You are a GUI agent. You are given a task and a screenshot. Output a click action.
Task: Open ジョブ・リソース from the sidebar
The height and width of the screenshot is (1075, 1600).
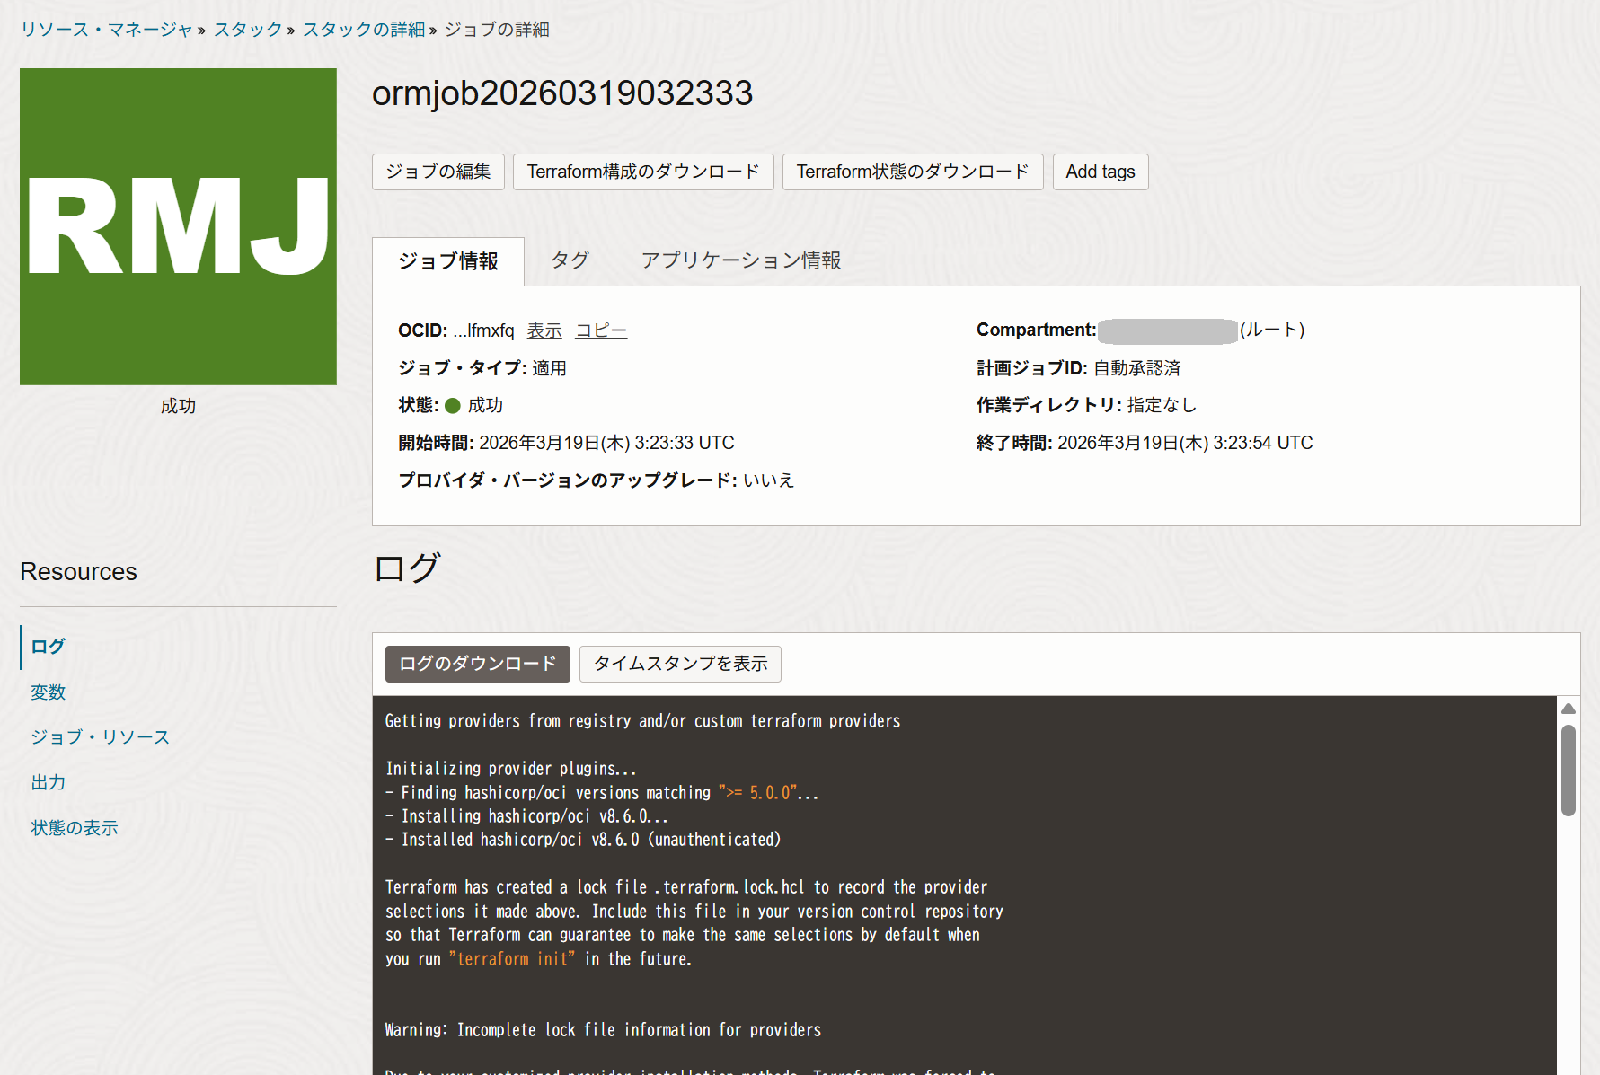[99, 736]
